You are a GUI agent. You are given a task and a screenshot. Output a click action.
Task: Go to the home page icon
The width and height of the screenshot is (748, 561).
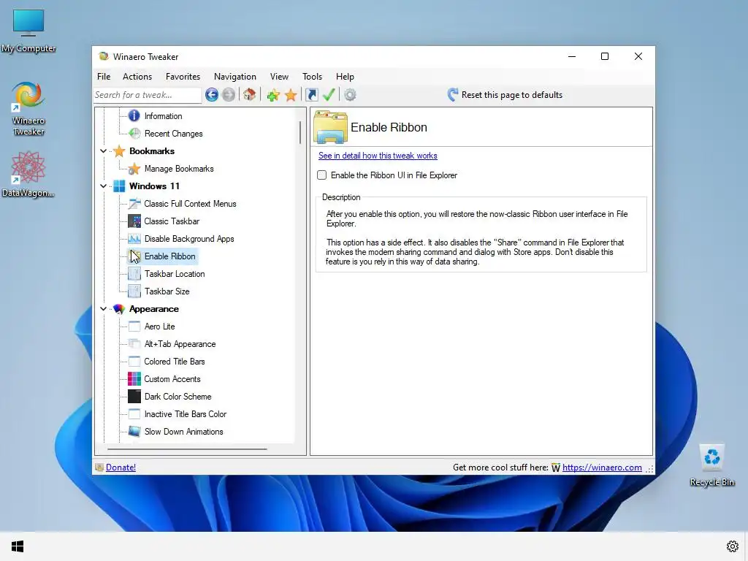click(250, 95)
